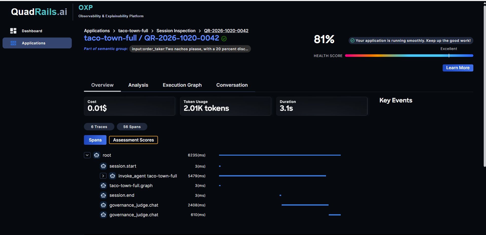Click the 2408(ms) governance_judge timeline bar

305,205
